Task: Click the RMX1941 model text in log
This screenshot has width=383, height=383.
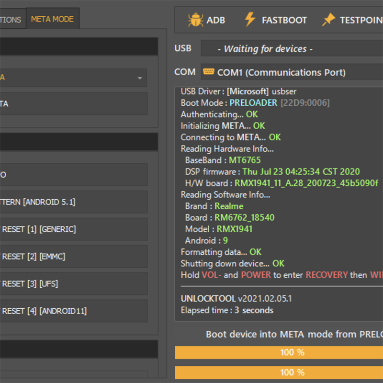Action: [x=235, y=229]
